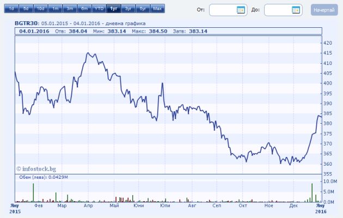
Task: Click the April peak on the price line
Action: point(88,53)
